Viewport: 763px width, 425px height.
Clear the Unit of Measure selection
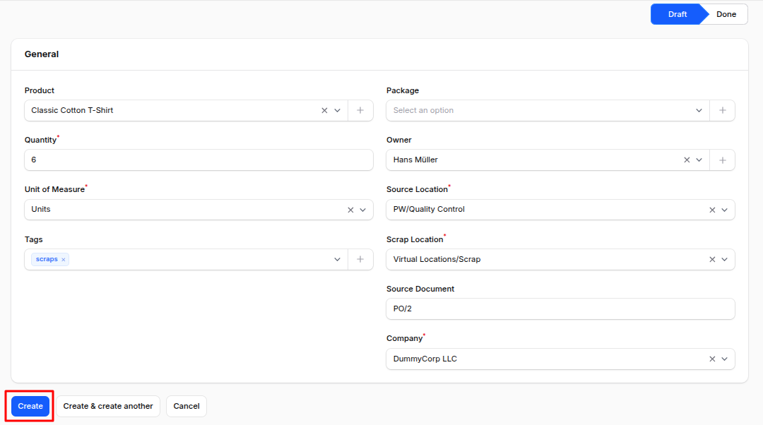click(x=350, y=210)
